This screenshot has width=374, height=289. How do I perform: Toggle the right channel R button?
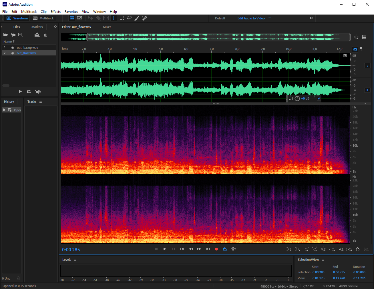point(367,90)
